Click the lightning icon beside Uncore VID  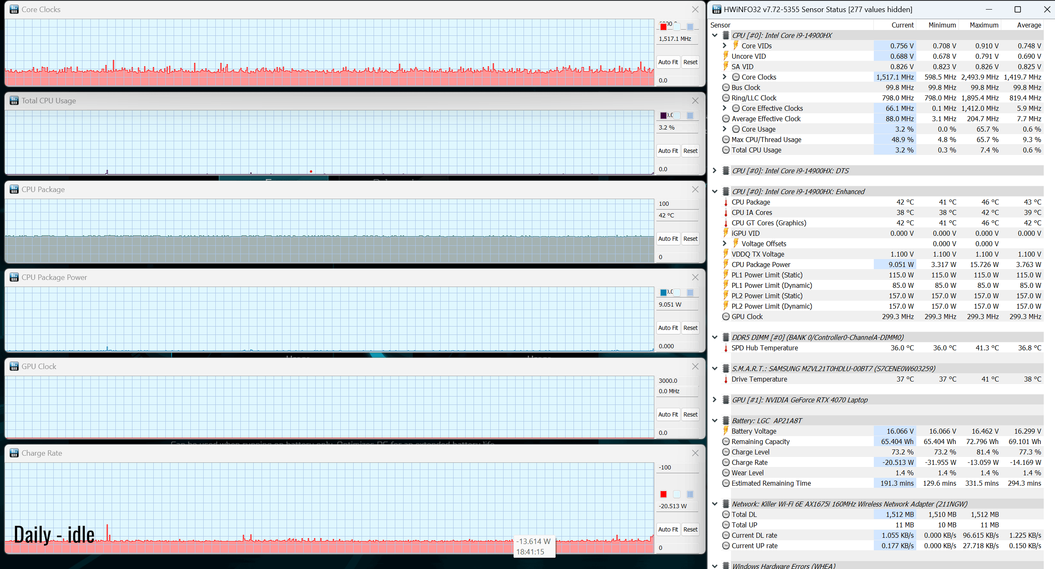coord(726,56)
